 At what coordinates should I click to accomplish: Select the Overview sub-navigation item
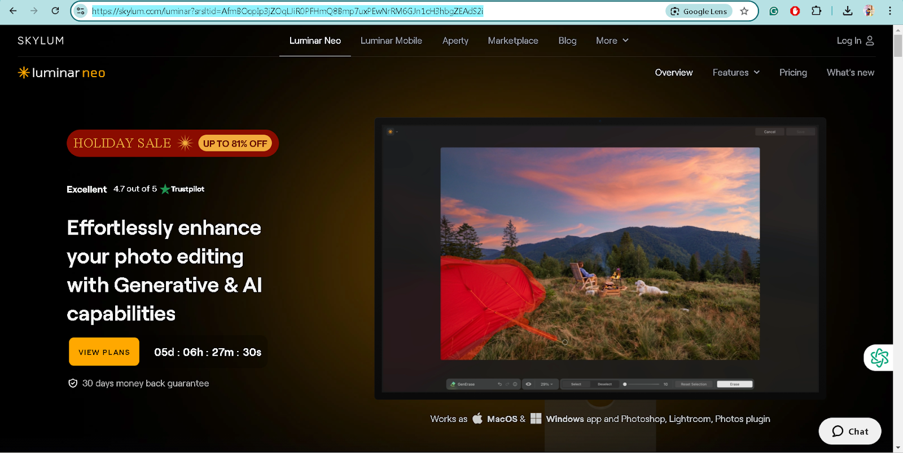tap(674, 72)
